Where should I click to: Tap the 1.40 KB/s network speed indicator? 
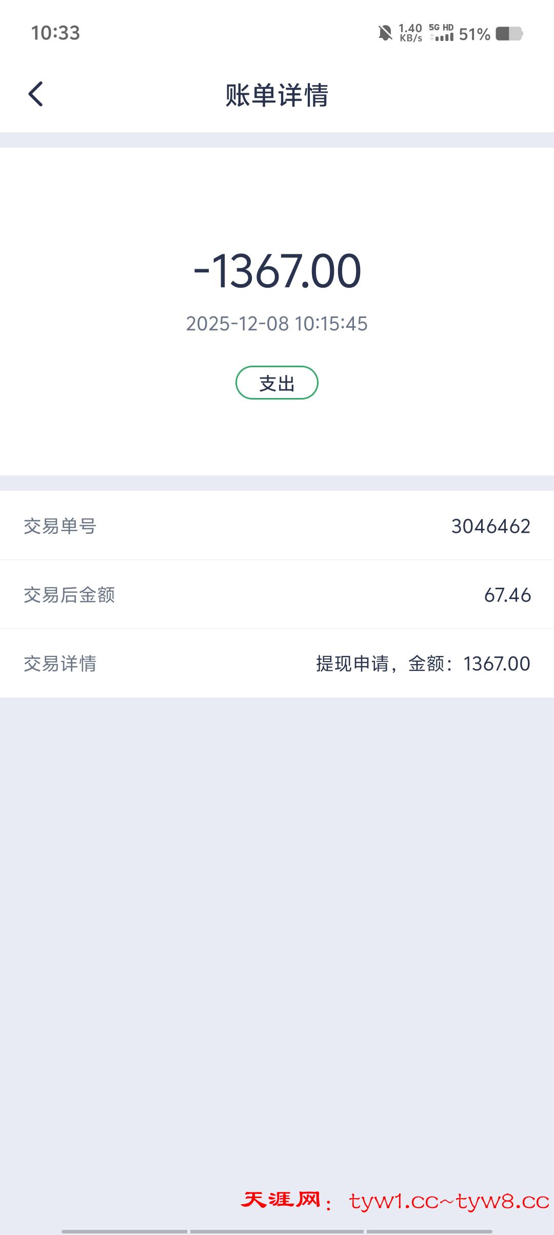click(x=410, y=33)
